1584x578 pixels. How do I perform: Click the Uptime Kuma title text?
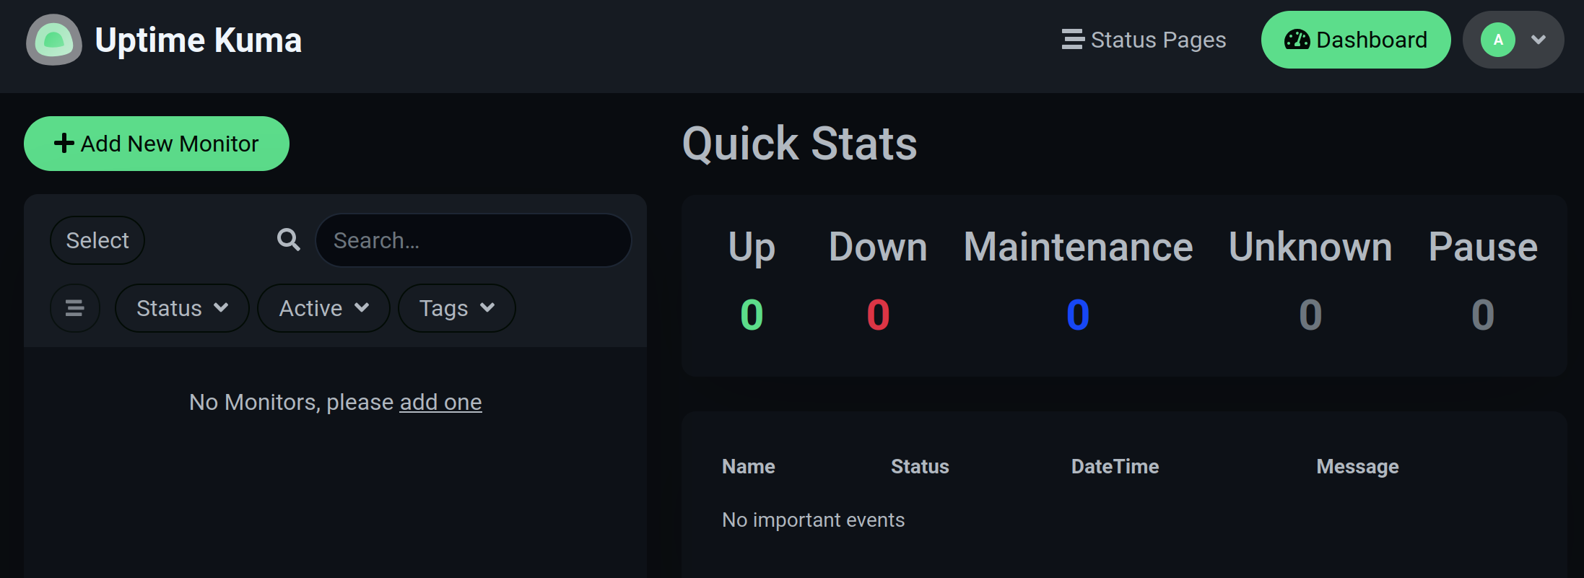[x=199, y=40]
